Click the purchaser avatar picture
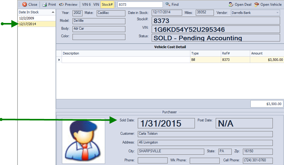The image size is (284, 165). pyautogui.click(x=83, y=141)
